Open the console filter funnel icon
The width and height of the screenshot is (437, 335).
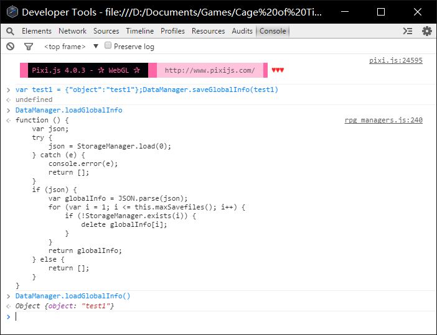click(29, 47)
